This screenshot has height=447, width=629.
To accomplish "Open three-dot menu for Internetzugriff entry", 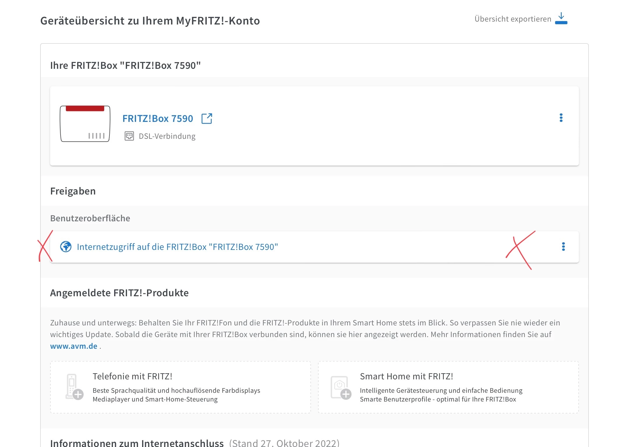I will (563, 247).
